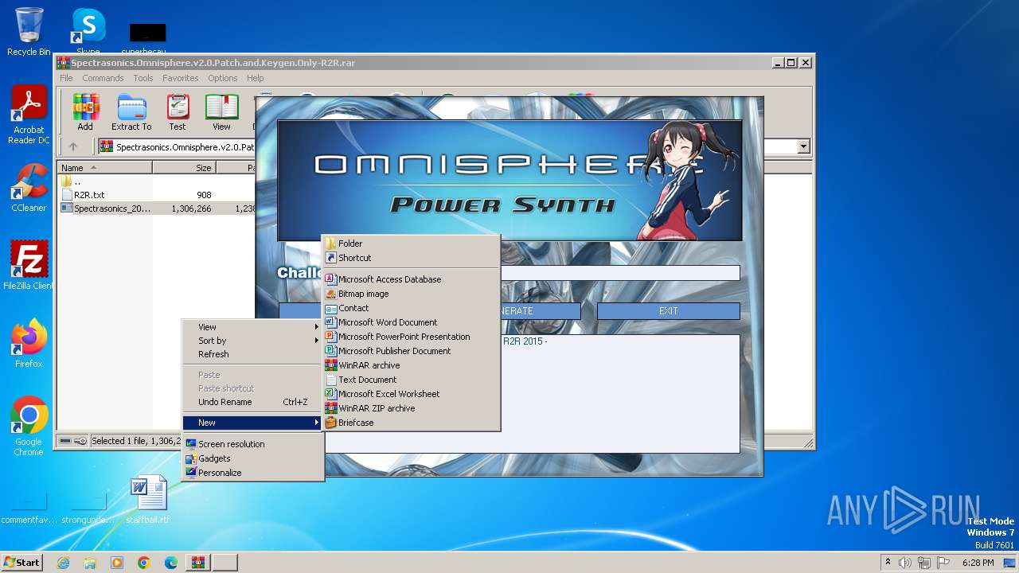Screen dimensions: 1019x573
Task: Click the View toolbar icon in WinRAR
Action: tap(221, 112)
